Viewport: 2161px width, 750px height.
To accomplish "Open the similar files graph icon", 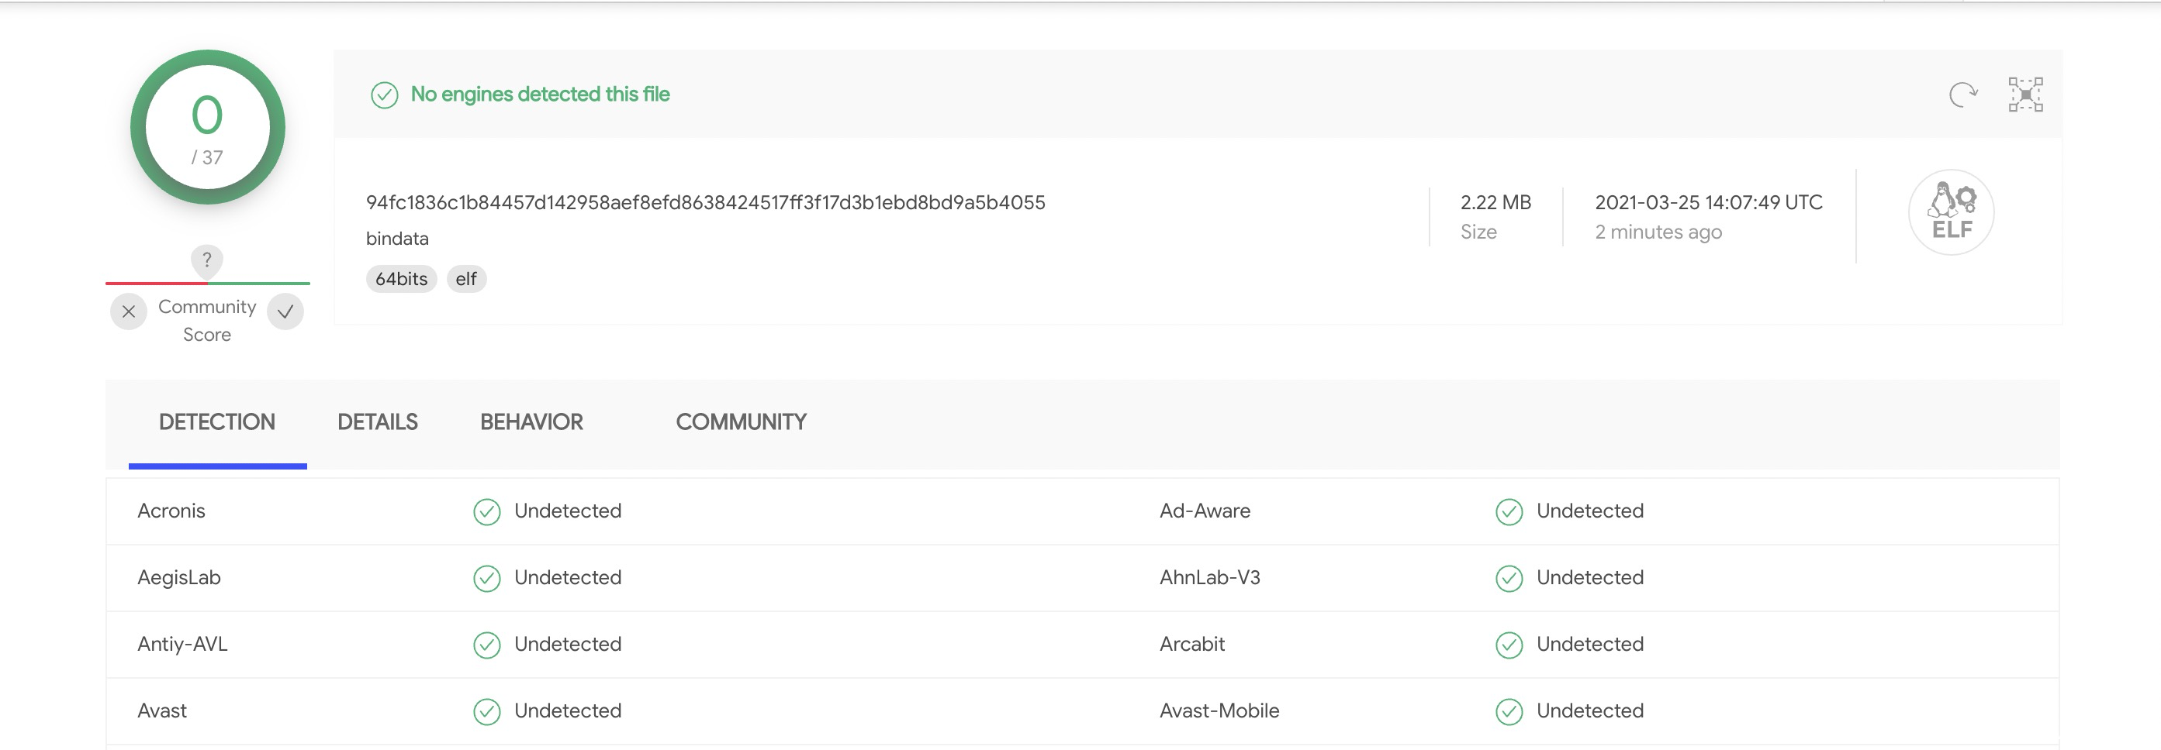I will point(2025,95).
